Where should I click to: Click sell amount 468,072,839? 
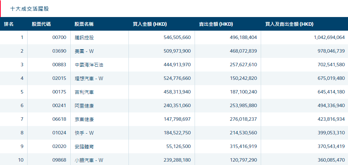tap(243, 51)
